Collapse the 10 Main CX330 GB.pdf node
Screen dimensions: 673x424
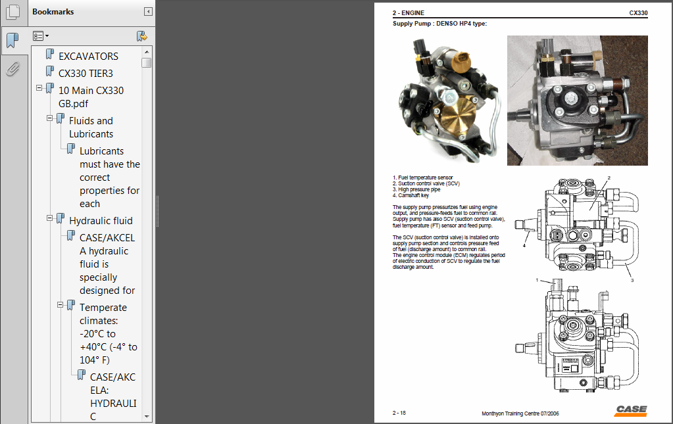click(x=39, y=88)
